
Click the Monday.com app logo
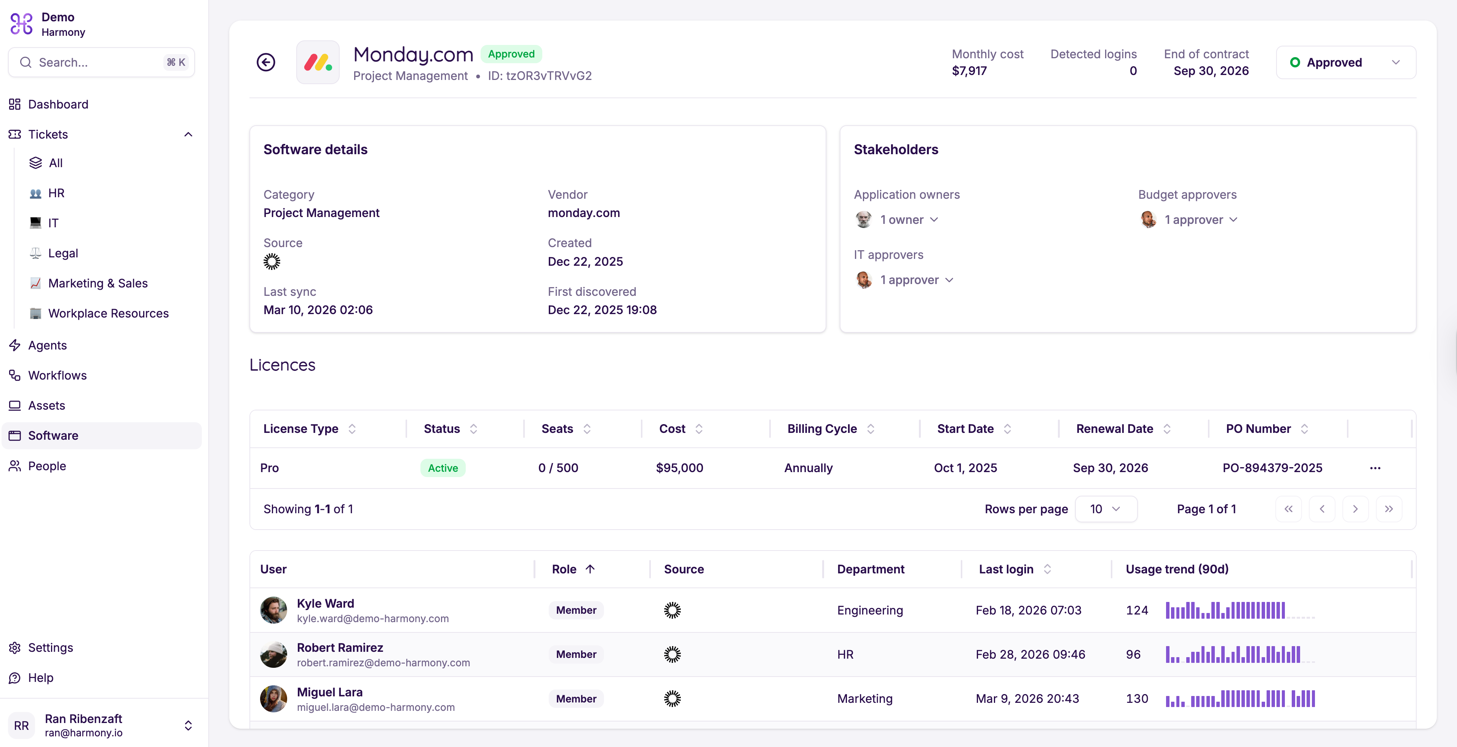point(318,62)
